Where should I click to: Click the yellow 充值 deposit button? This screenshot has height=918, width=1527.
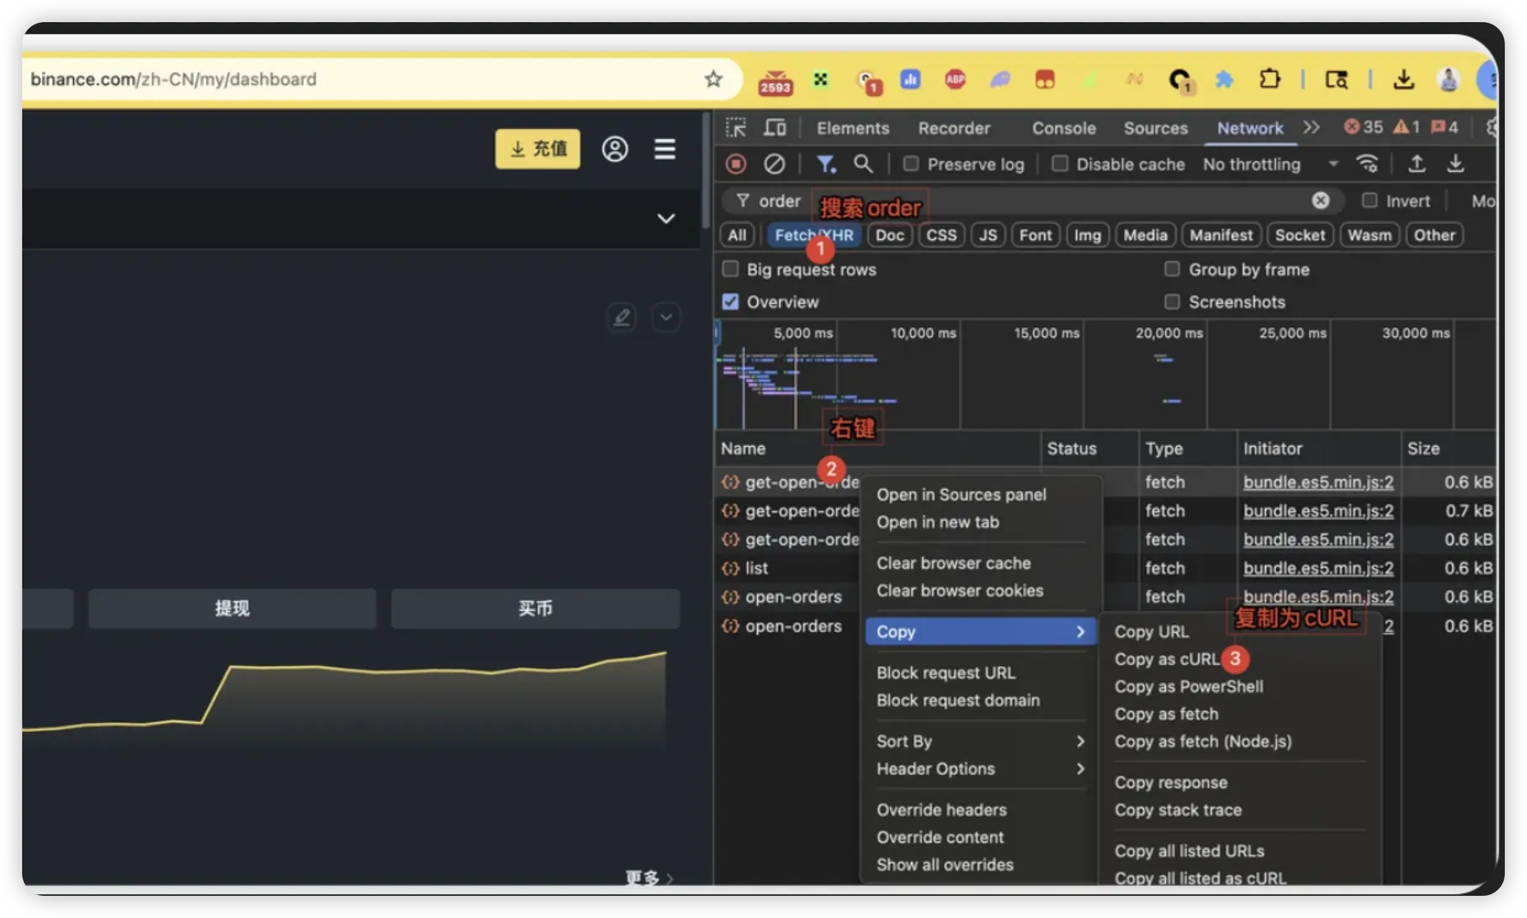(537, 149)
